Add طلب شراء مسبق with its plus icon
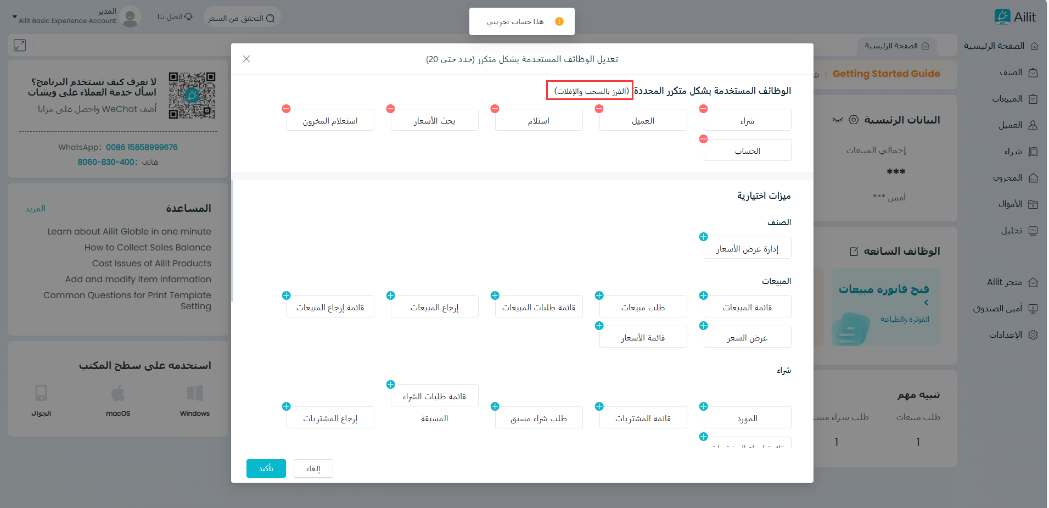This screenshot has width=1049, height=508. [495, 406]
